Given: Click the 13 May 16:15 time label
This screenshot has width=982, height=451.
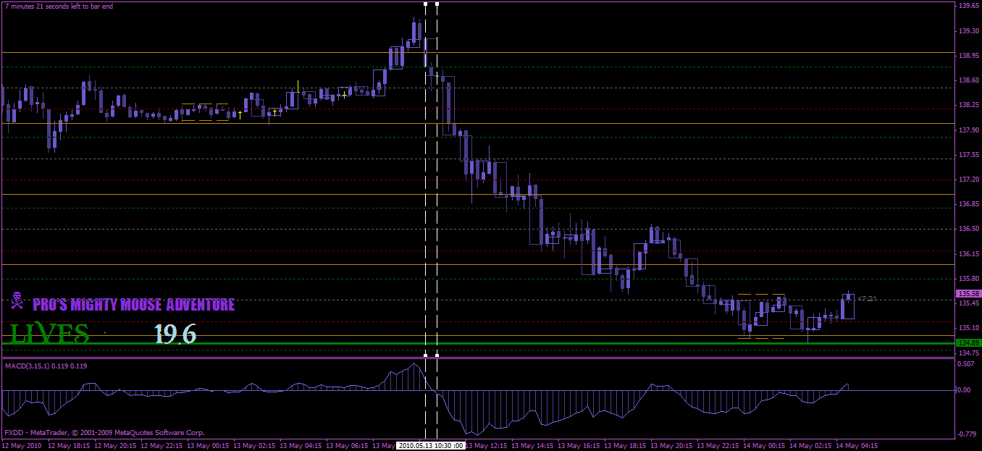Looking at the screenshot, I should [580, 446].
